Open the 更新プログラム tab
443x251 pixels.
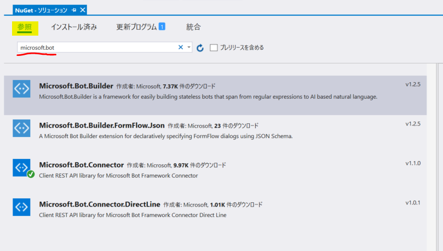[136, 27]
